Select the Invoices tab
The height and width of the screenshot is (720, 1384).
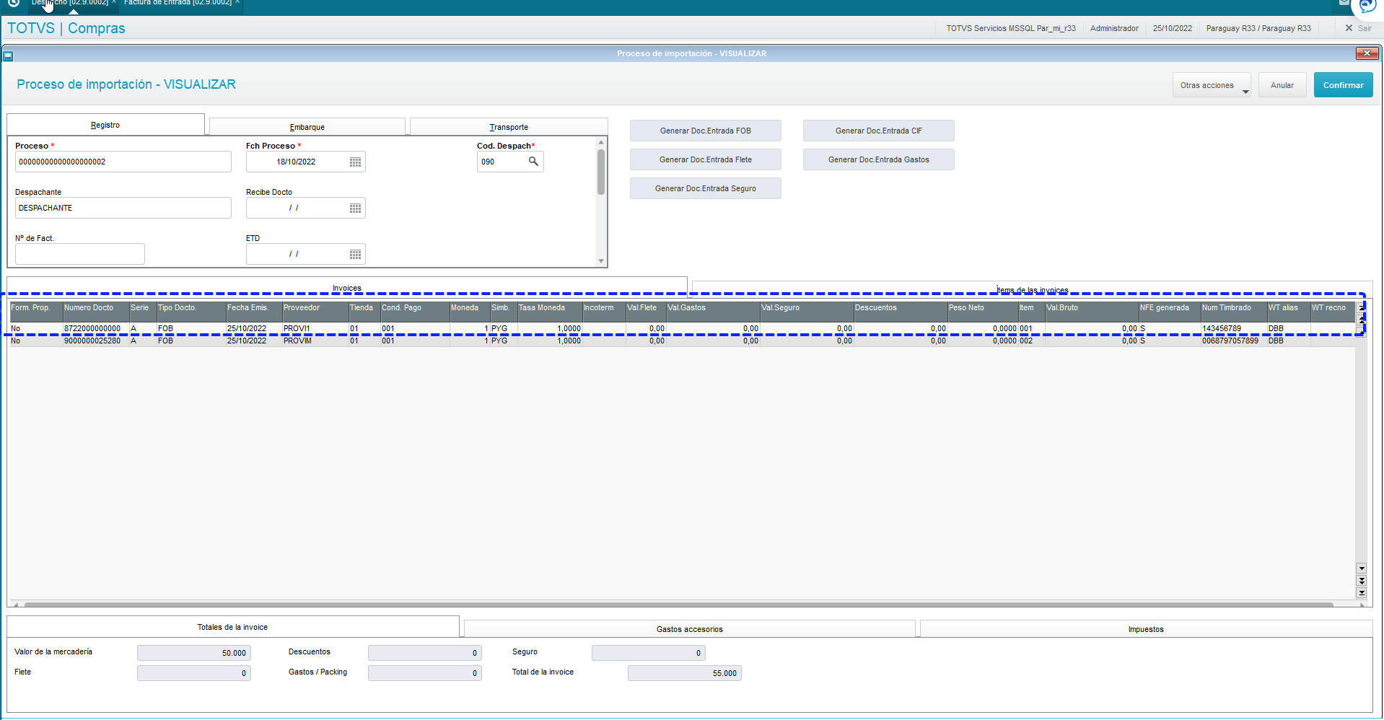(x=347, y=287)
